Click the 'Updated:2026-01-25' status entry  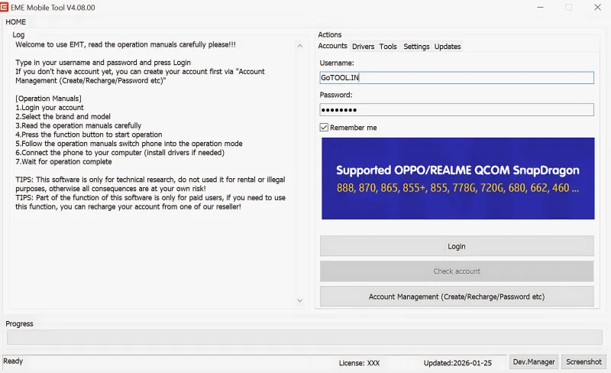coord(457,363)
